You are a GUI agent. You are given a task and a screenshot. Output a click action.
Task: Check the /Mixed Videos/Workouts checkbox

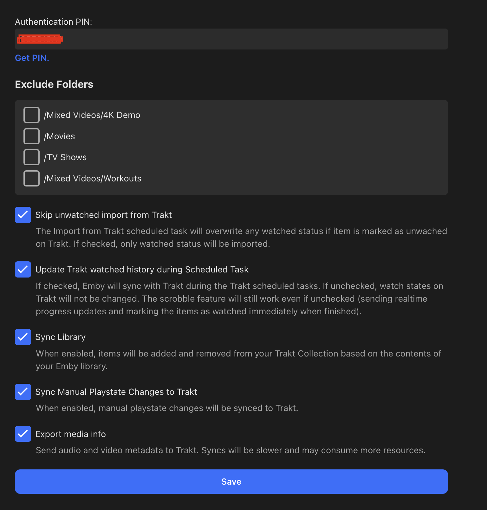31,178
